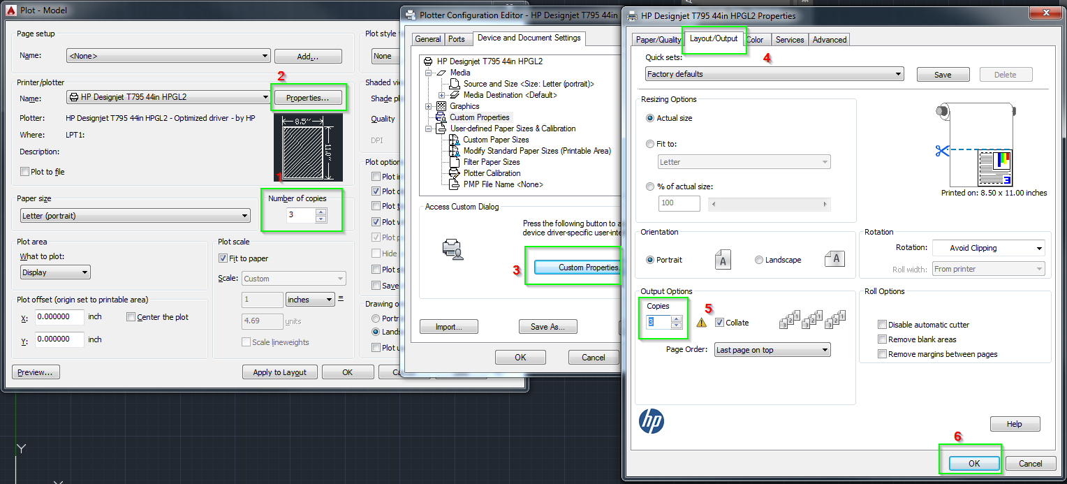
Task: Click the X plot offset field
Action: (x=59, y=317)
